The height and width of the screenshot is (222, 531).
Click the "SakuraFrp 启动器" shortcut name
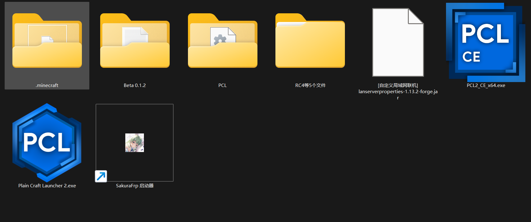[135, 186]
